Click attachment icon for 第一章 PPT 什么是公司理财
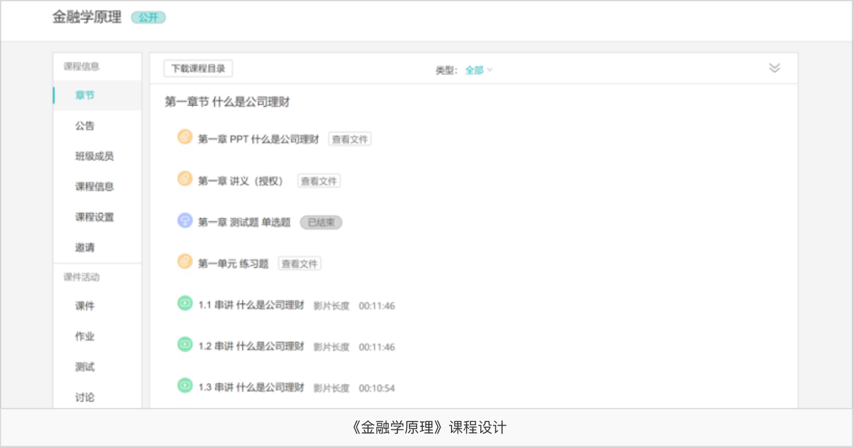Screen dimensions: 853x447 click(x=185, y=138)
